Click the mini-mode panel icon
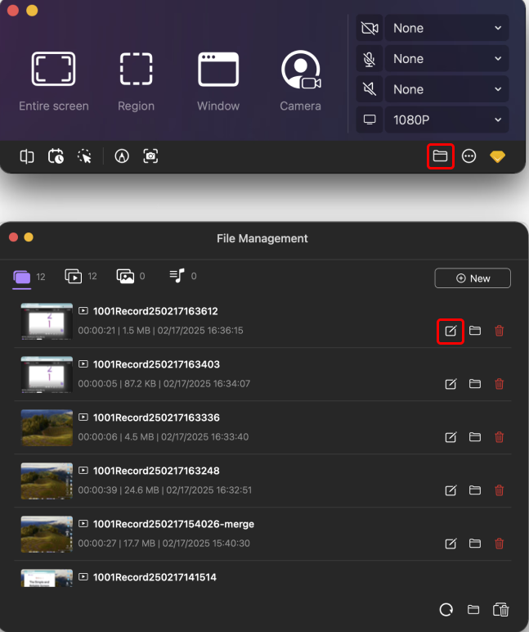This screenshot has height=632, width=529. click(x=27, y=156)
